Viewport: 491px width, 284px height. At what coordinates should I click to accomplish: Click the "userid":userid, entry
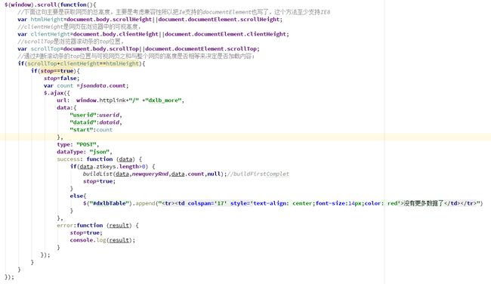(x=96, y=116)
